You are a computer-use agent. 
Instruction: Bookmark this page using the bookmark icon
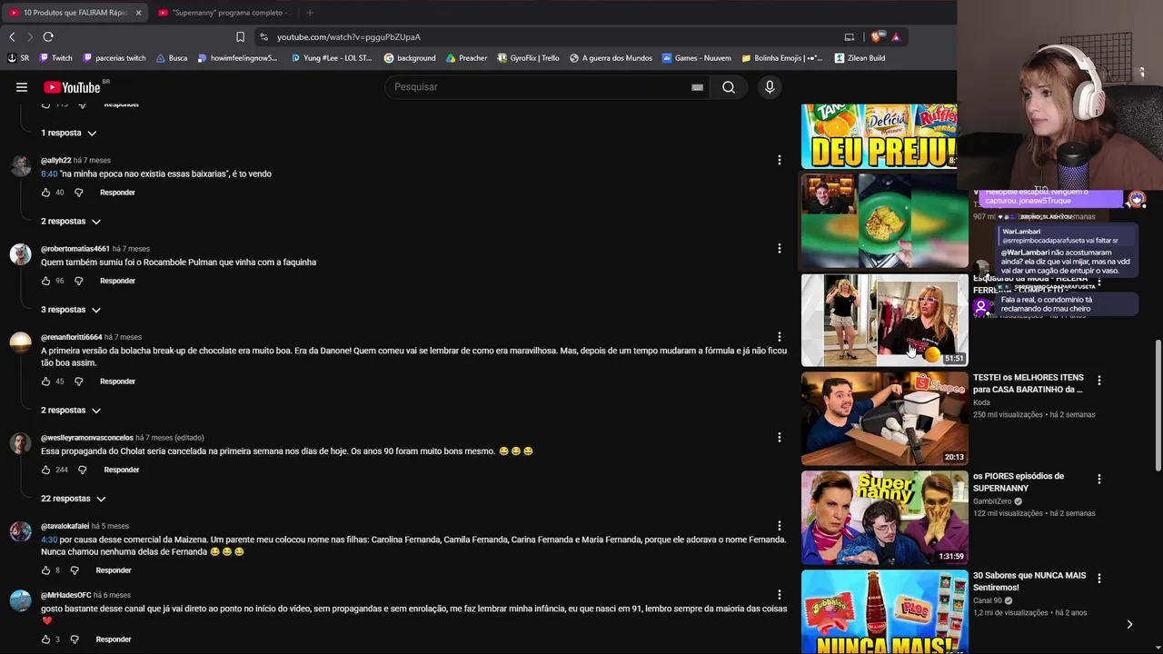(x=240, y=37)
